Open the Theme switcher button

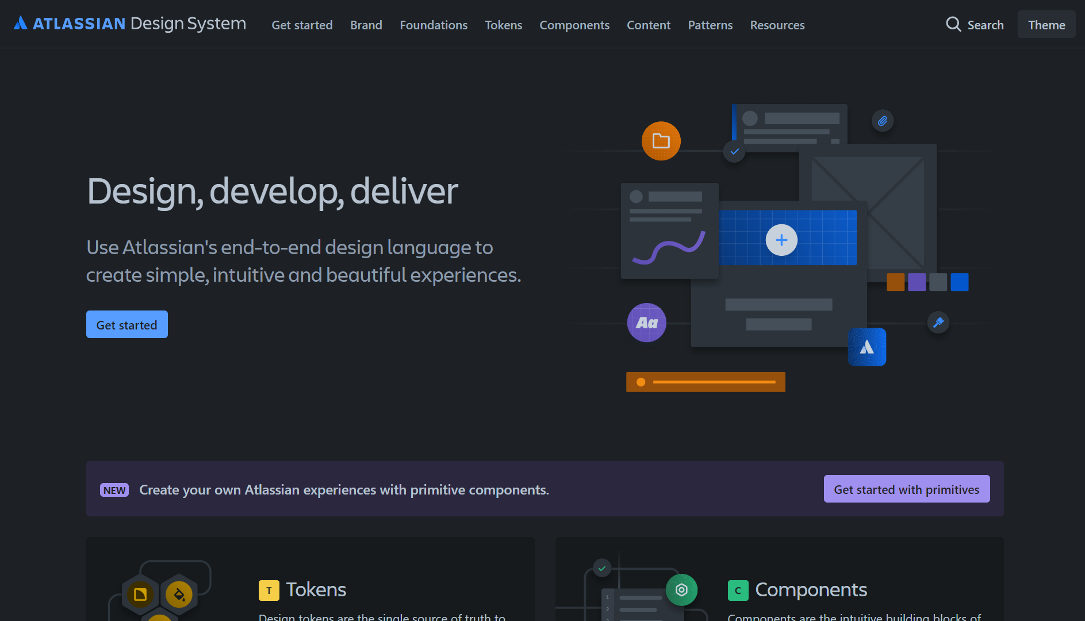point(1046,25)
